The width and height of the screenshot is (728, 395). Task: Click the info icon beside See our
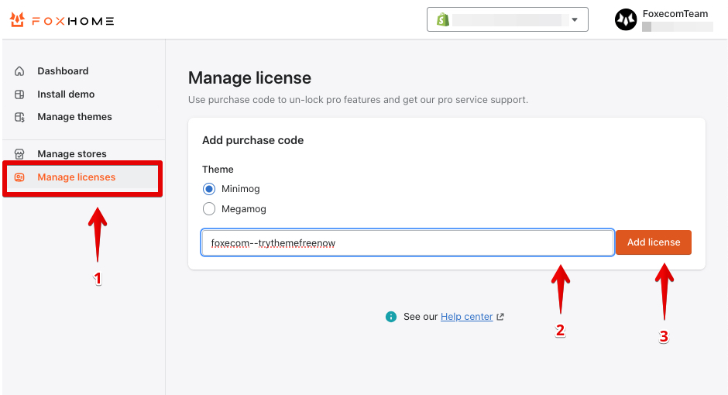point(391,317)
